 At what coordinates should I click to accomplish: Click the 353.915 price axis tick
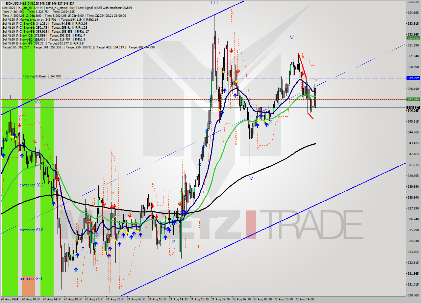pos(413,24)
